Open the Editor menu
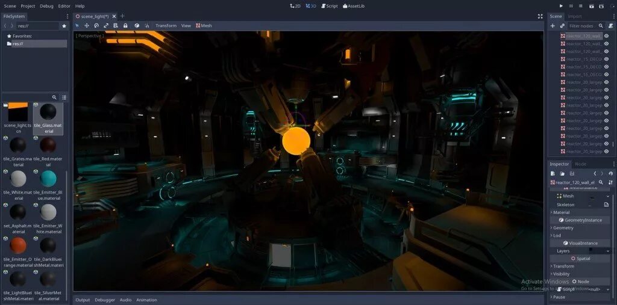Screen dimensions: 617x305 point(64,6)
